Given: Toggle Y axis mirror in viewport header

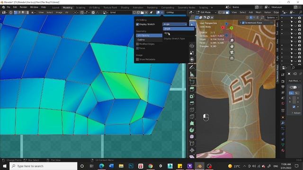Looking at the screenshot, I should click(254, 17).
